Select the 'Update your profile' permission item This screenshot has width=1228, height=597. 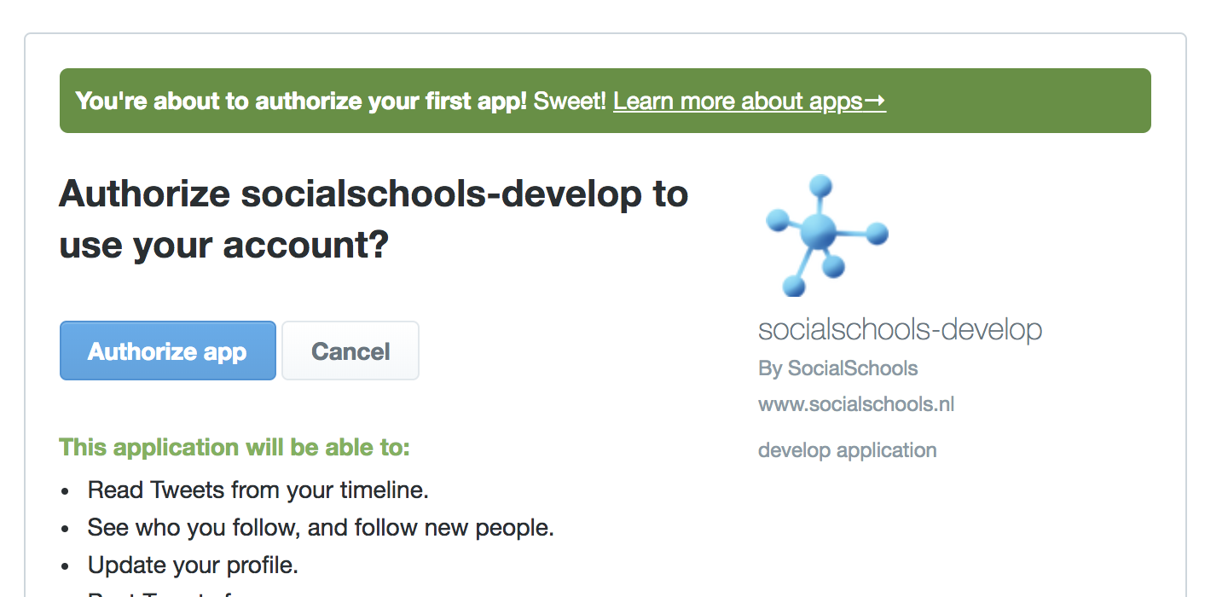coord(193,565)
